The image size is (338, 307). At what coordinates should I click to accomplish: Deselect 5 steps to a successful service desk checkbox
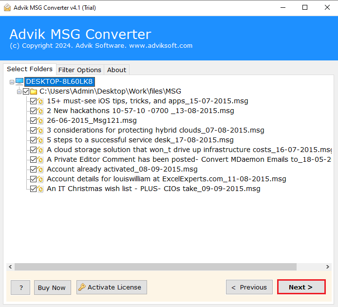[x=33, y=140]
